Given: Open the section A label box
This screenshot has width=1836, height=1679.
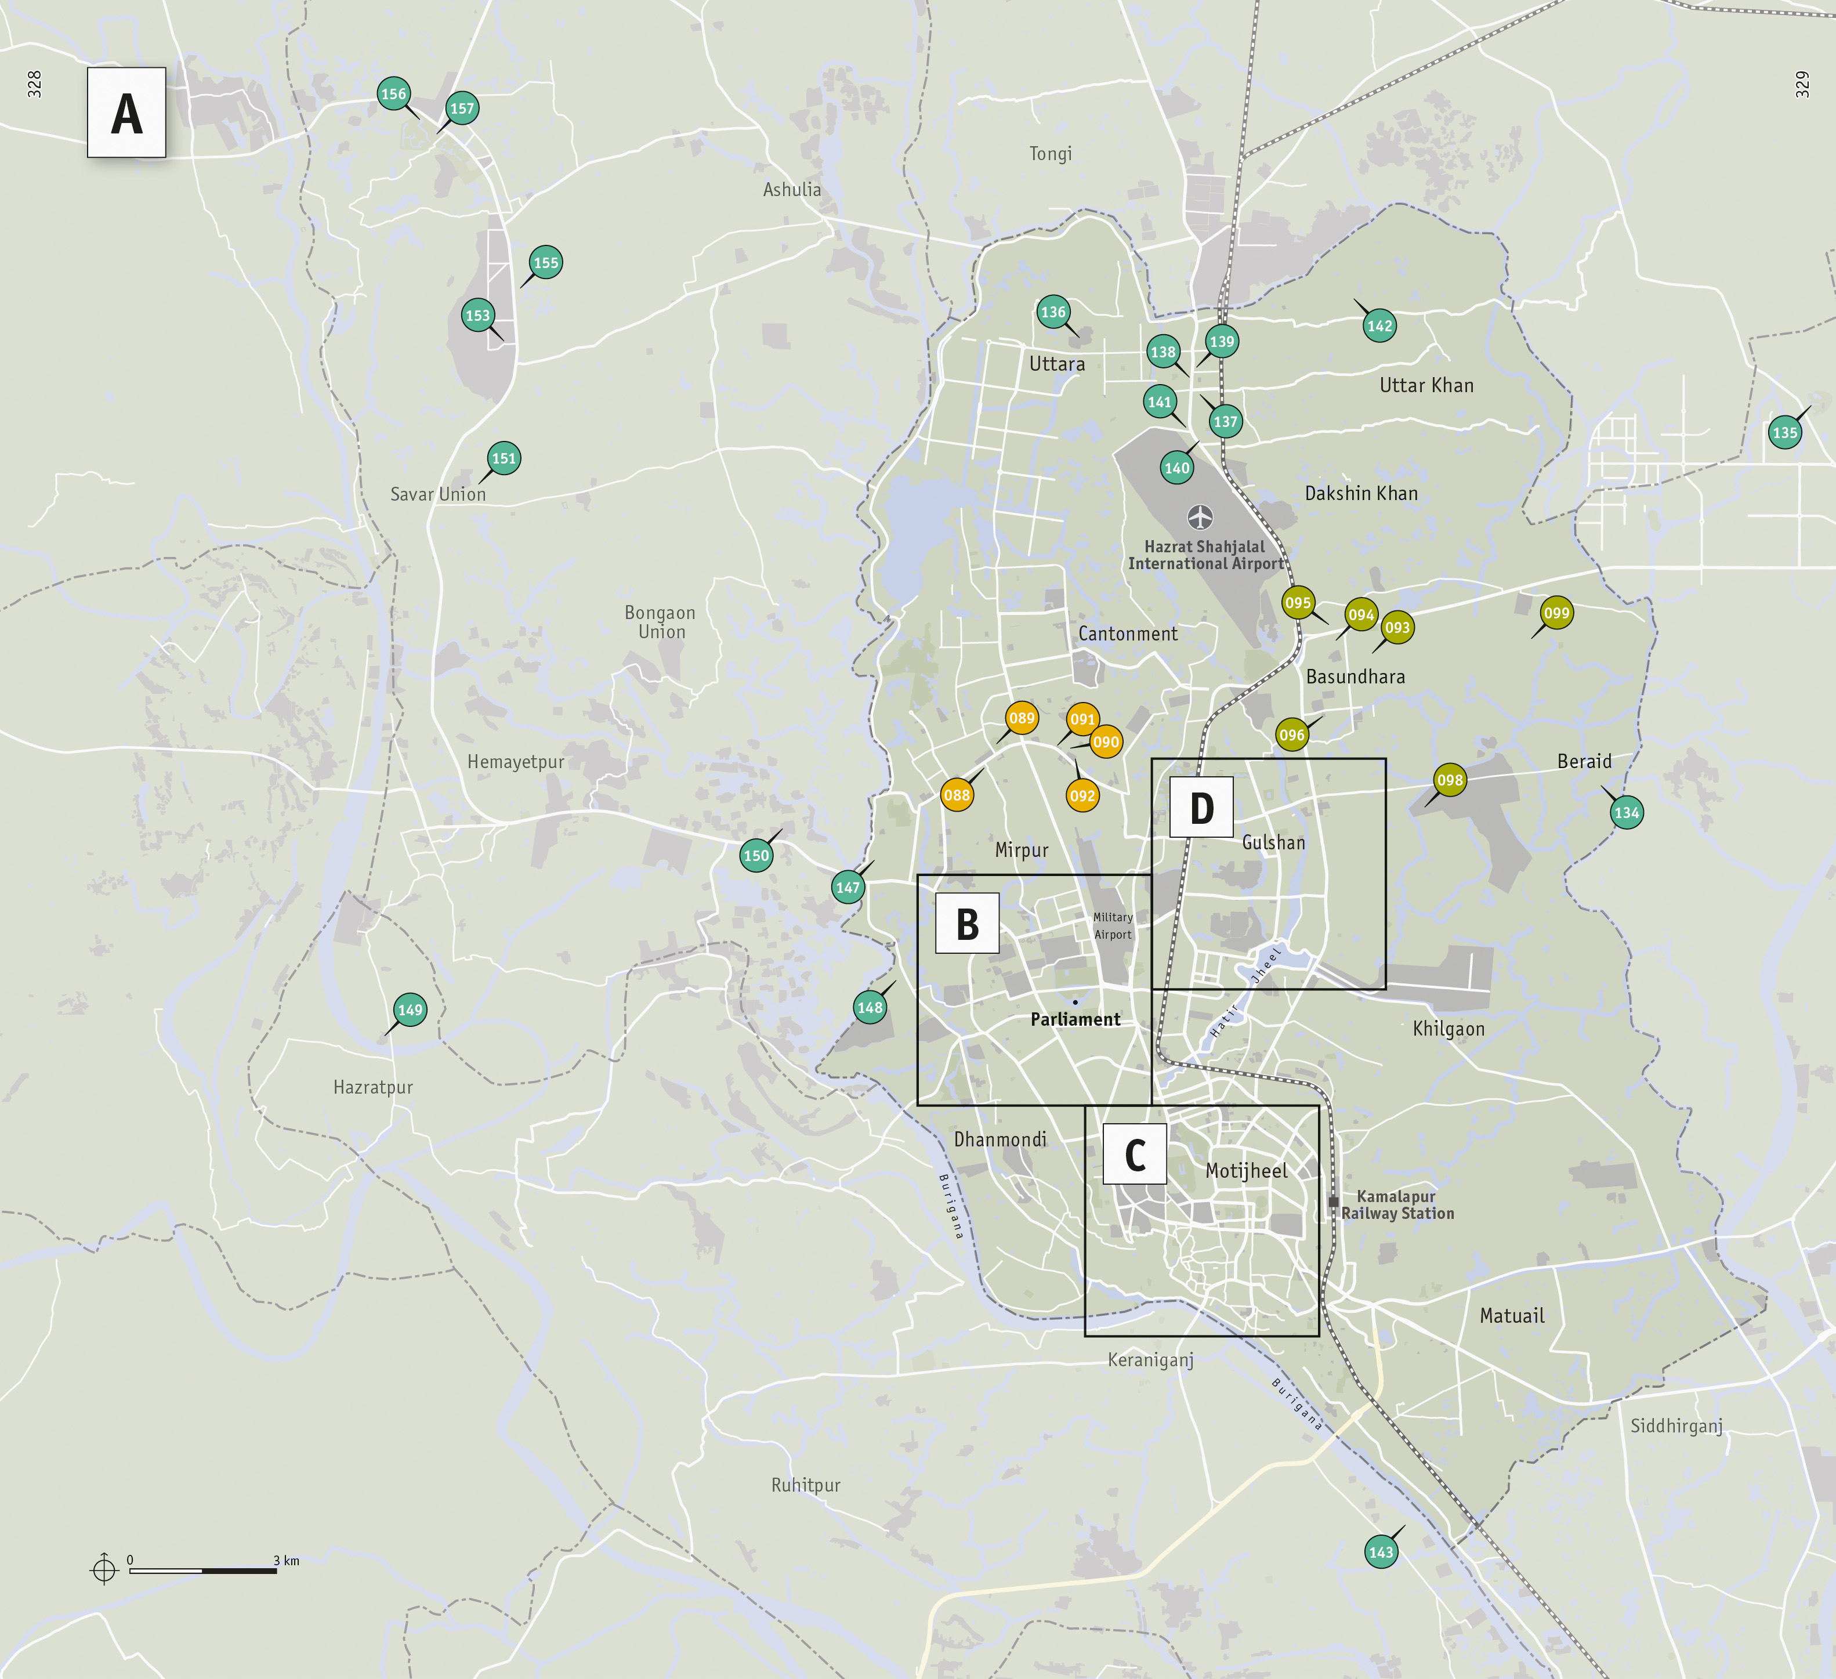Looking at the screenshot, I should click(x=126, y=113).
